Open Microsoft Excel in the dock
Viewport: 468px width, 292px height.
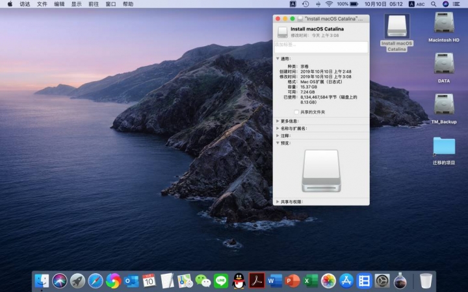(311, 281)
